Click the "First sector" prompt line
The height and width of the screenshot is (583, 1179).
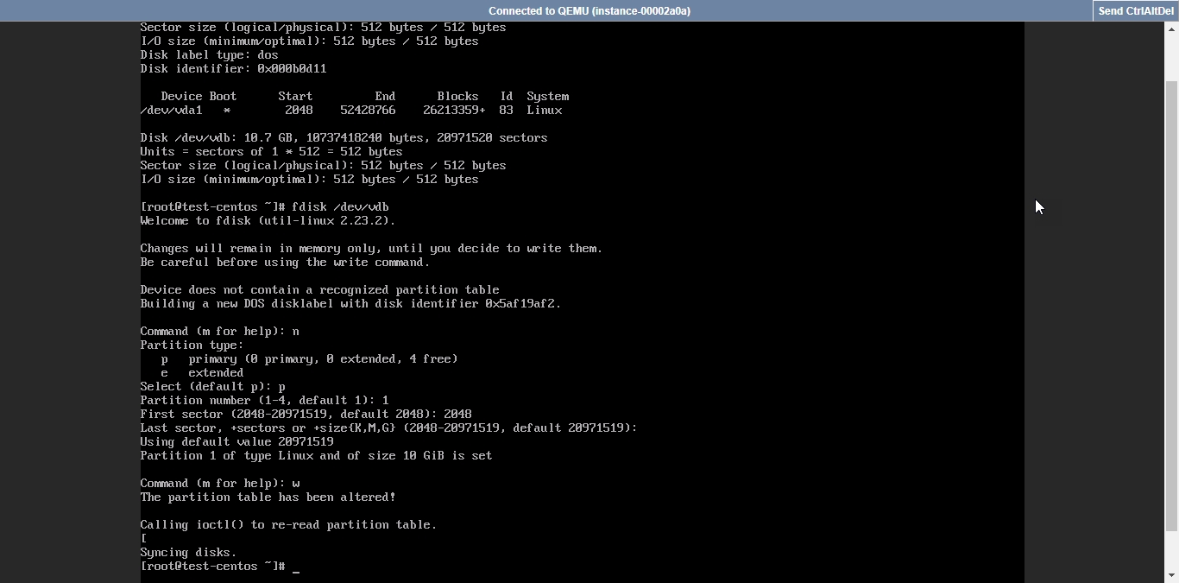coord(306,415)
